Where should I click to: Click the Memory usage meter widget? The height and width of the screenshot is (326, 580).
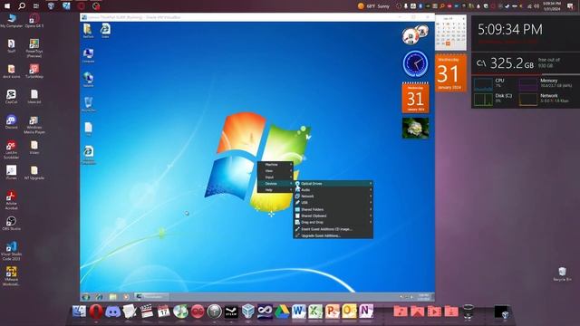(546, 83)
